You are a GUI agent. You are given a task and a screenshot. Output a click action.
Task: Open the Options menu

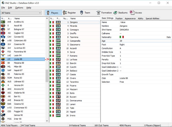[19, 8]
